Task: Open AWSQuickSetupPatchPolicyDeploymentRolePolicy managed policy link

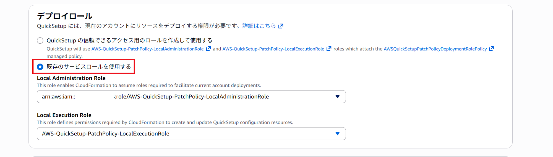Action: (435, 49)
